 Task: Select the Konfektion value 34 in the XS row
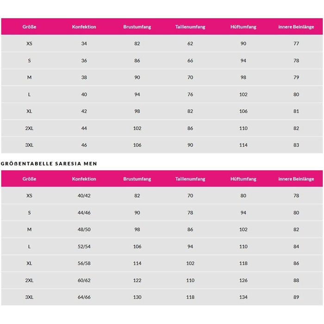point(84,44)
